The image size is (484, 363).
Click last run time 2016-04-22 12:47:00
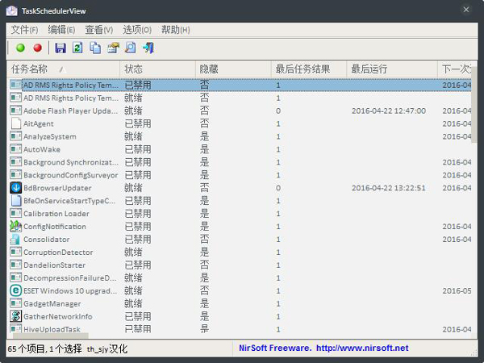point(389,111)
